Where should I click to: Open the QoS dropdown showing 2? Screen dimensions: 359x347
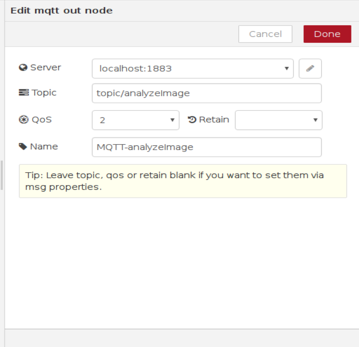click(135, 120)
